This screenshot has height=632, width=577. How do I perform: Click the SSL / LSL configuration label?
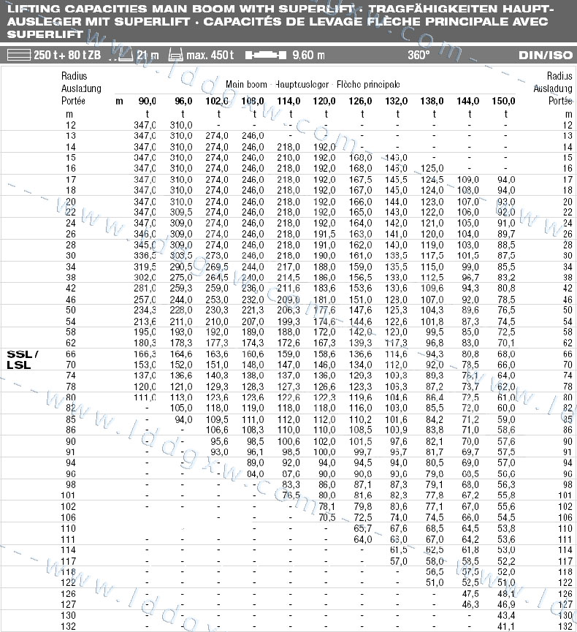click(x=22, y=359)
